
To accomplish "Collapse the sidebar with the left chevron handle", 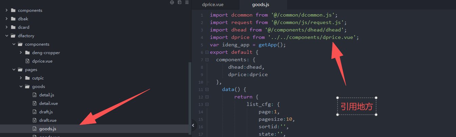I will [x=193, y=125].
